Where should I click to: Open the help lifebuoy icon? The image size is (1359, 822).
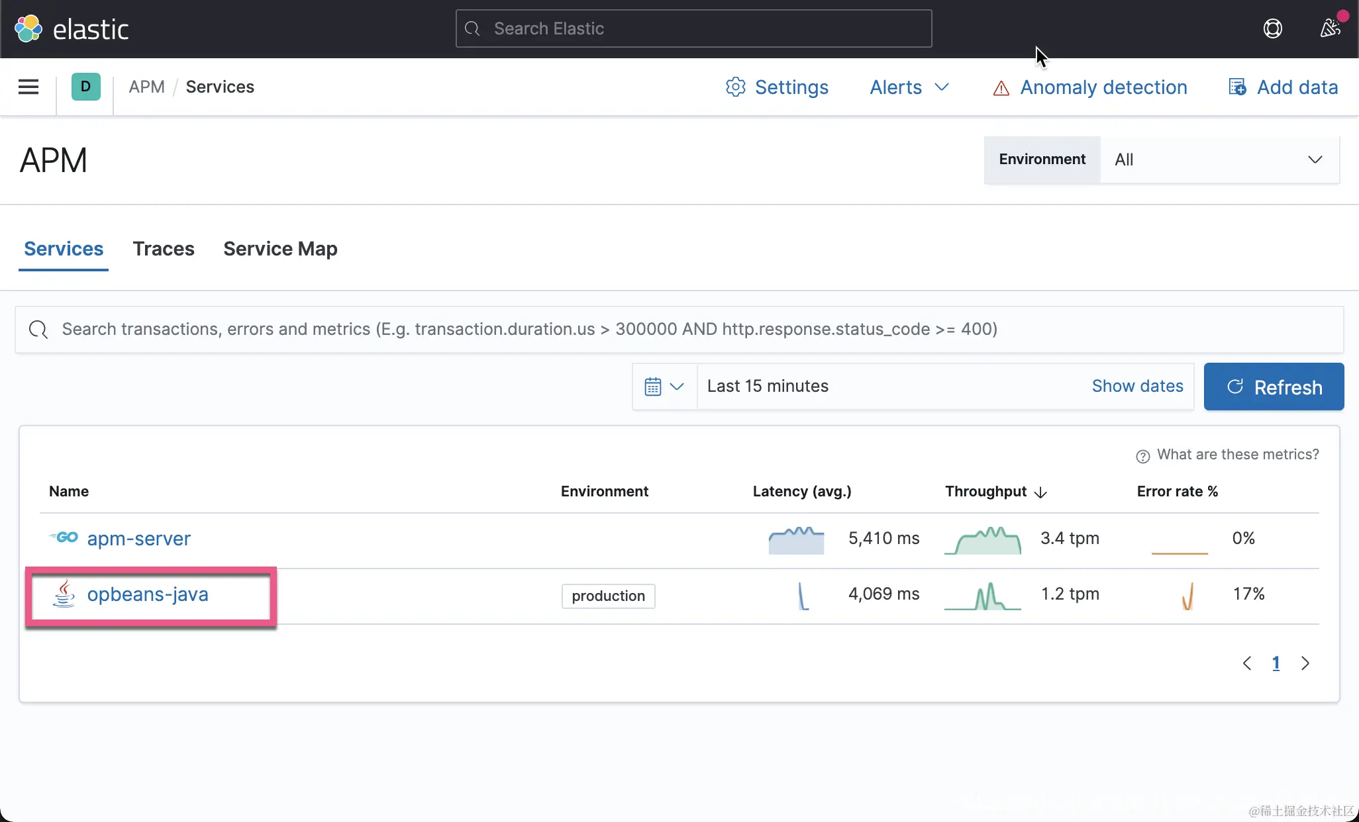click(x=1272, y=28)
